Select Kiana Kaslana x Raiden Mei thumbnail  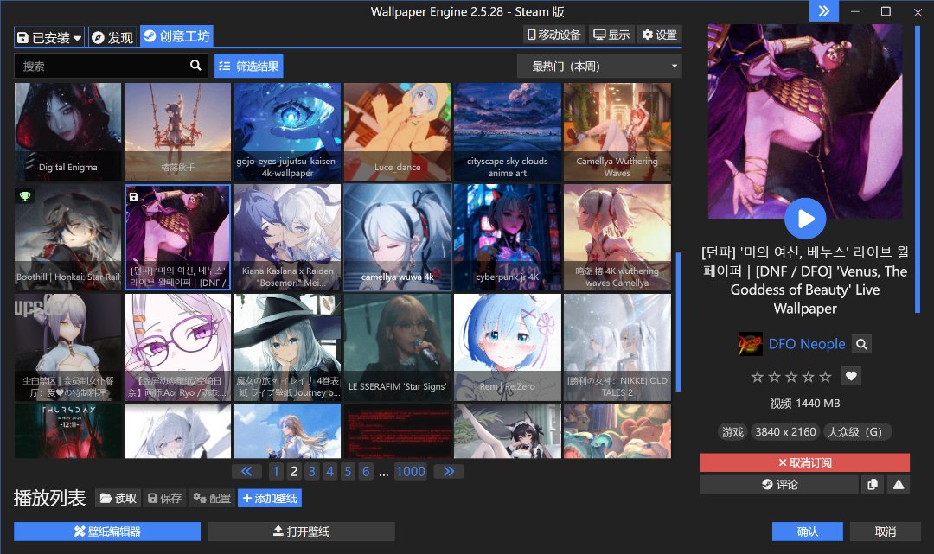tap(287, 237)
